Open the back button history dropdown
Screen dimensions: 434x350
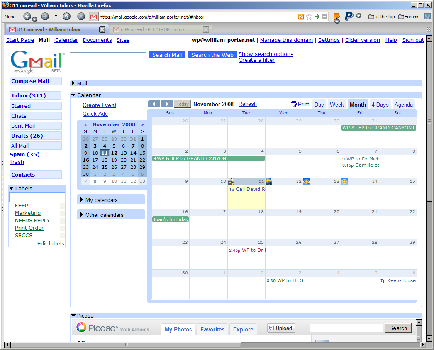coord(34,19)
